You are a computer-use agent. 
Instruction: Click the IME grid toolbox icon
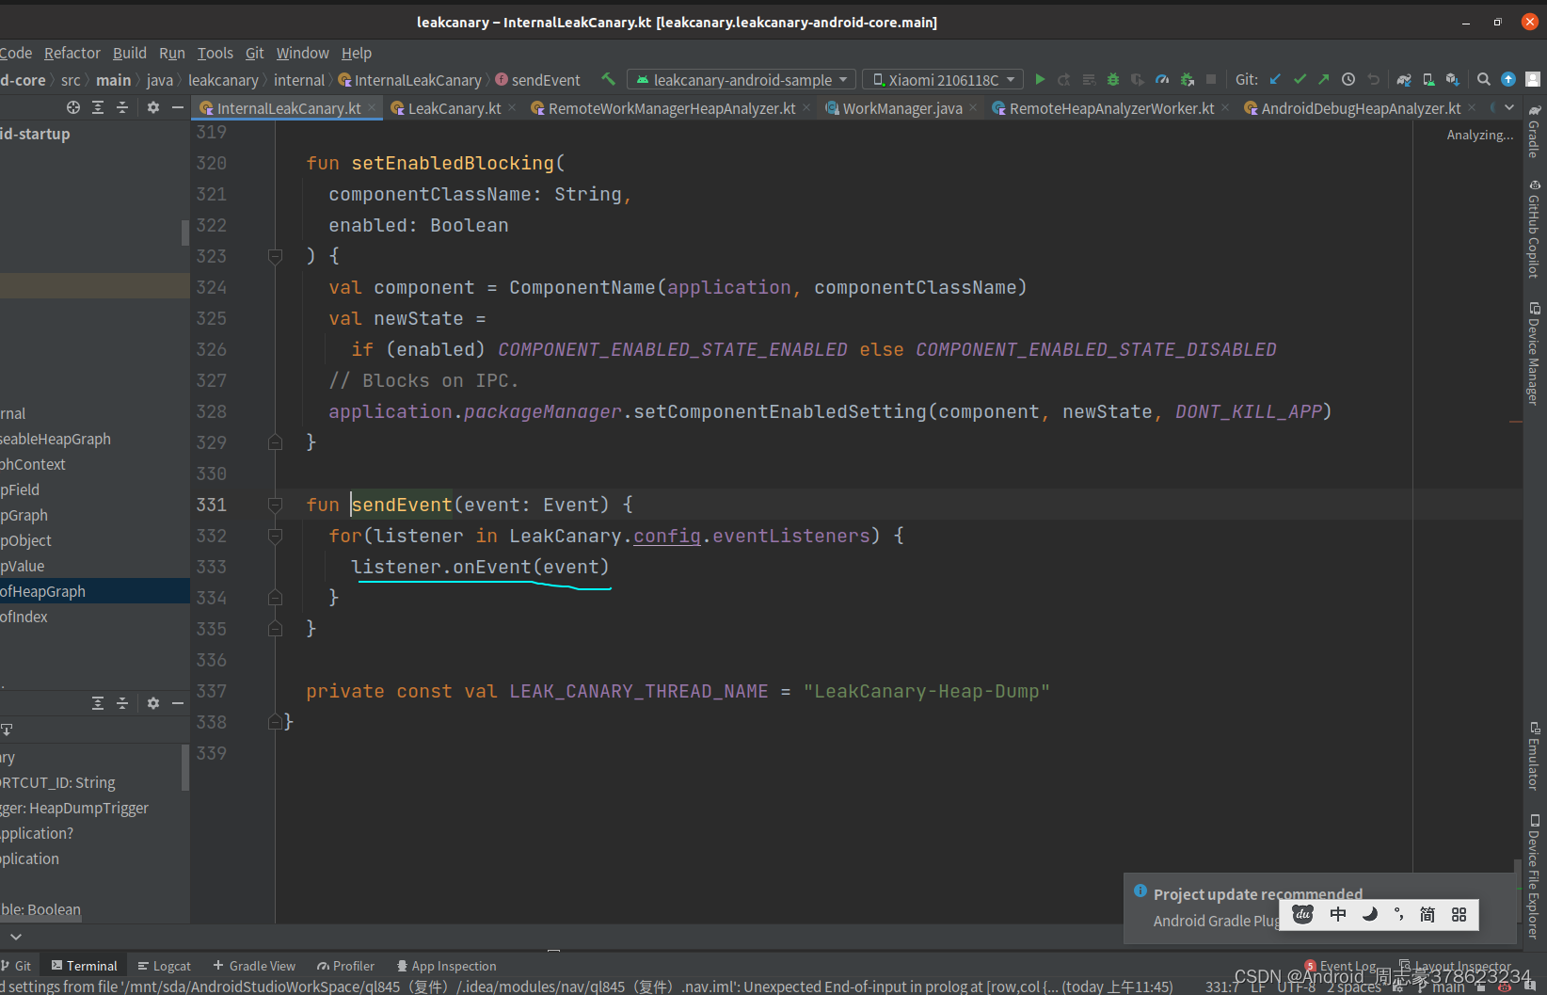click(x=1459, y=914)
